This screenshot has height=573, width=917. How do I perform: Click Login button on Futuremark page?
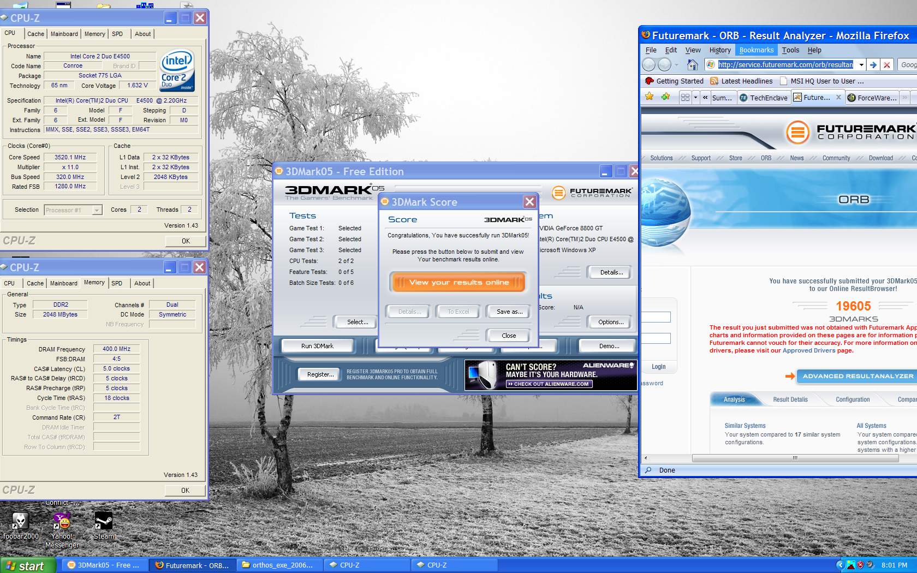pos(658,367)
